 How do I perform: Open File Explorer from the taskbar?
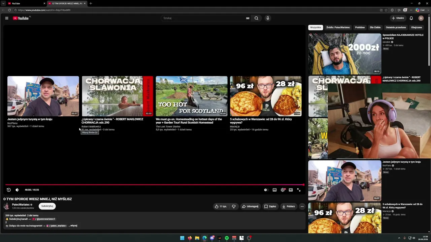pyautogui.click(x=197, y=238)
